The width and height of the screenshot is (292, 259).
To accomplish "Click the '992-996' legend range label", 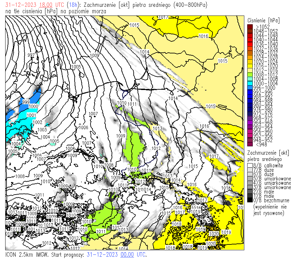I will [263, 92].
